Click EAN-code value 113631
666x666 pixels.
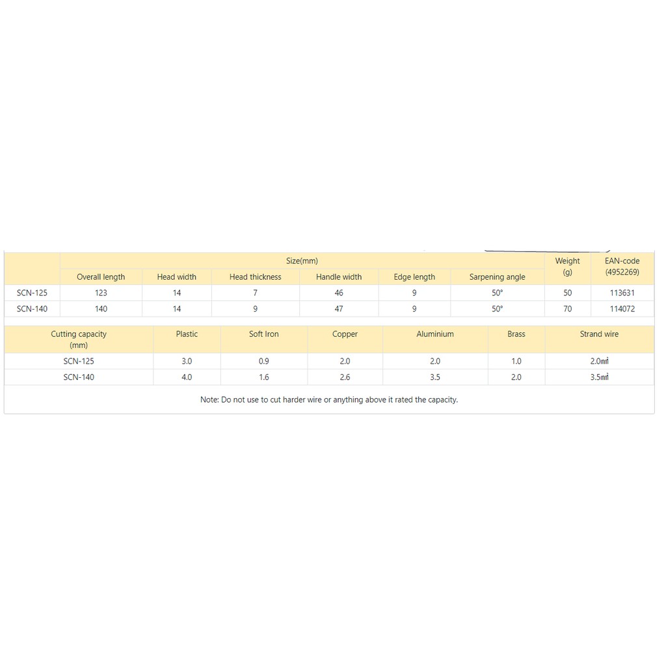point(622,293)
